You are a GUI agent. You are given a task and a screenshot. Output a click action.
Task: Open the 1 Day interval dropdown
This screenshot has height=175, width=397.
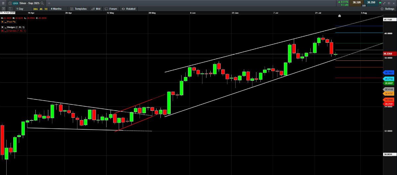click(x=20, y=9)
